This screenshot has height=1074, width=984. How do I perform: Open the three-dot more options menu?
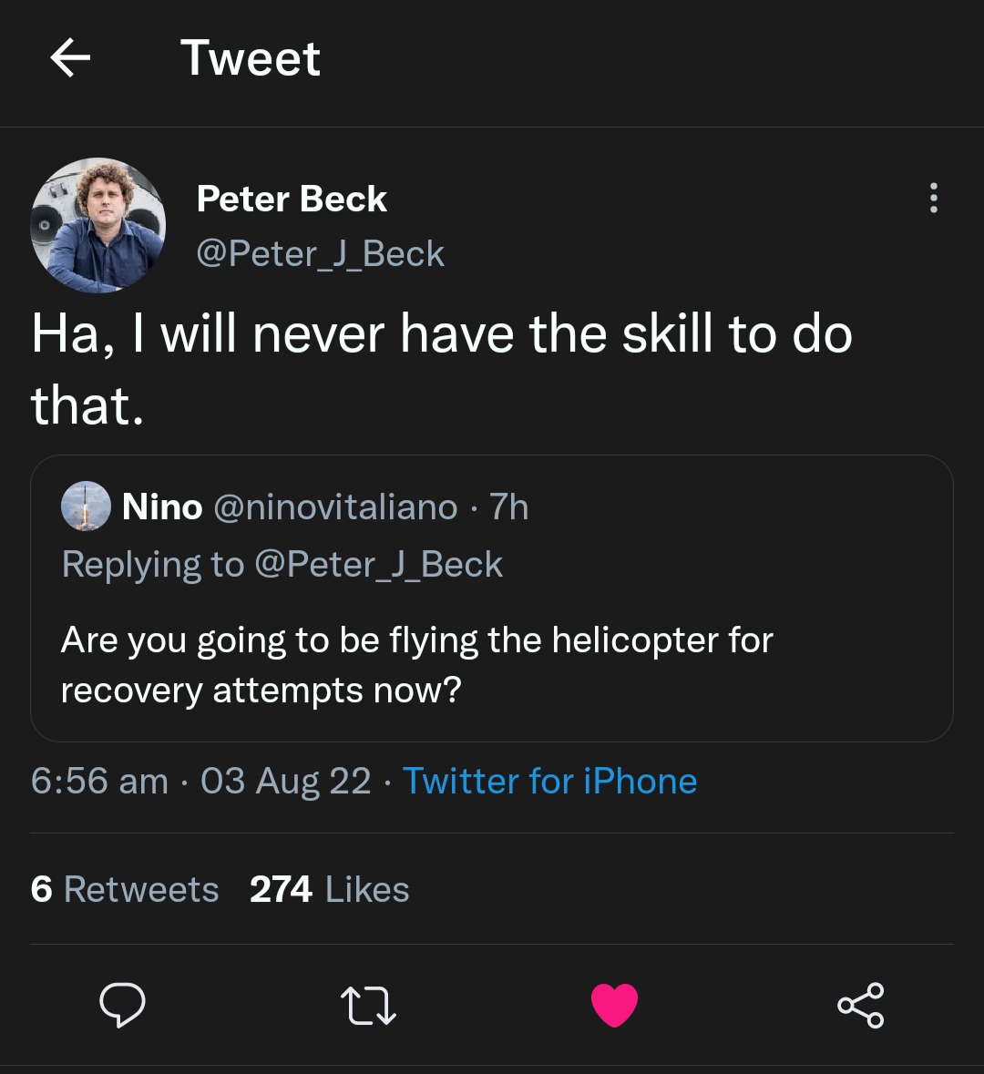(x=933, y=198)
